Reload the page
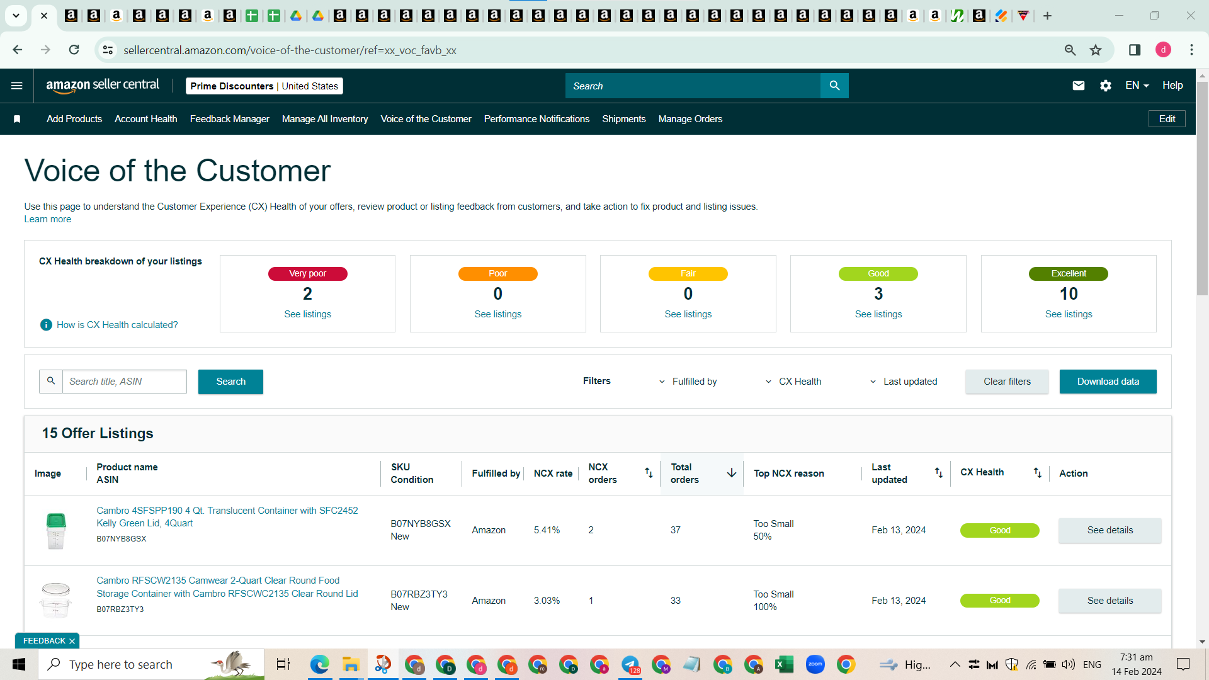Screen dimensions: 1209x680 click(x=74, y=50)
